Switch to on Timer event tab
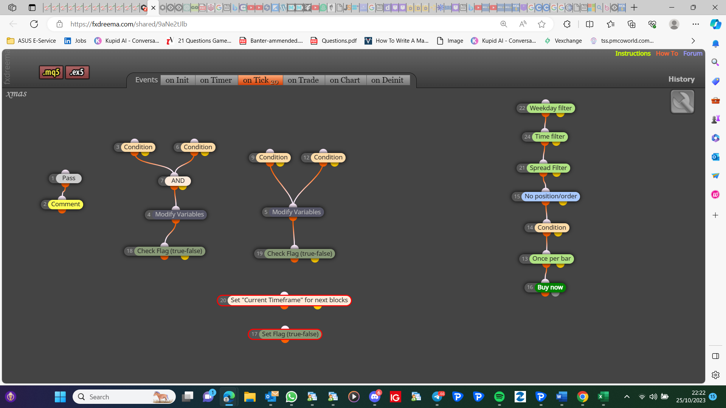 pyautogui.click(x=216, y=80)
